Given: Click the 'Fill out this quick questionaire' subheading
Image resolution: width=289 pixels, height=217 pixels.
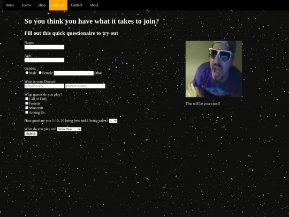Looking at the screenshot, I should (71, 33).
